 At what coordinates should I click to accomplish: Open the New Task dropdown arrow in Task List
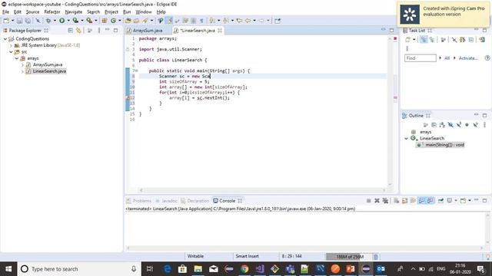point(414,39)
